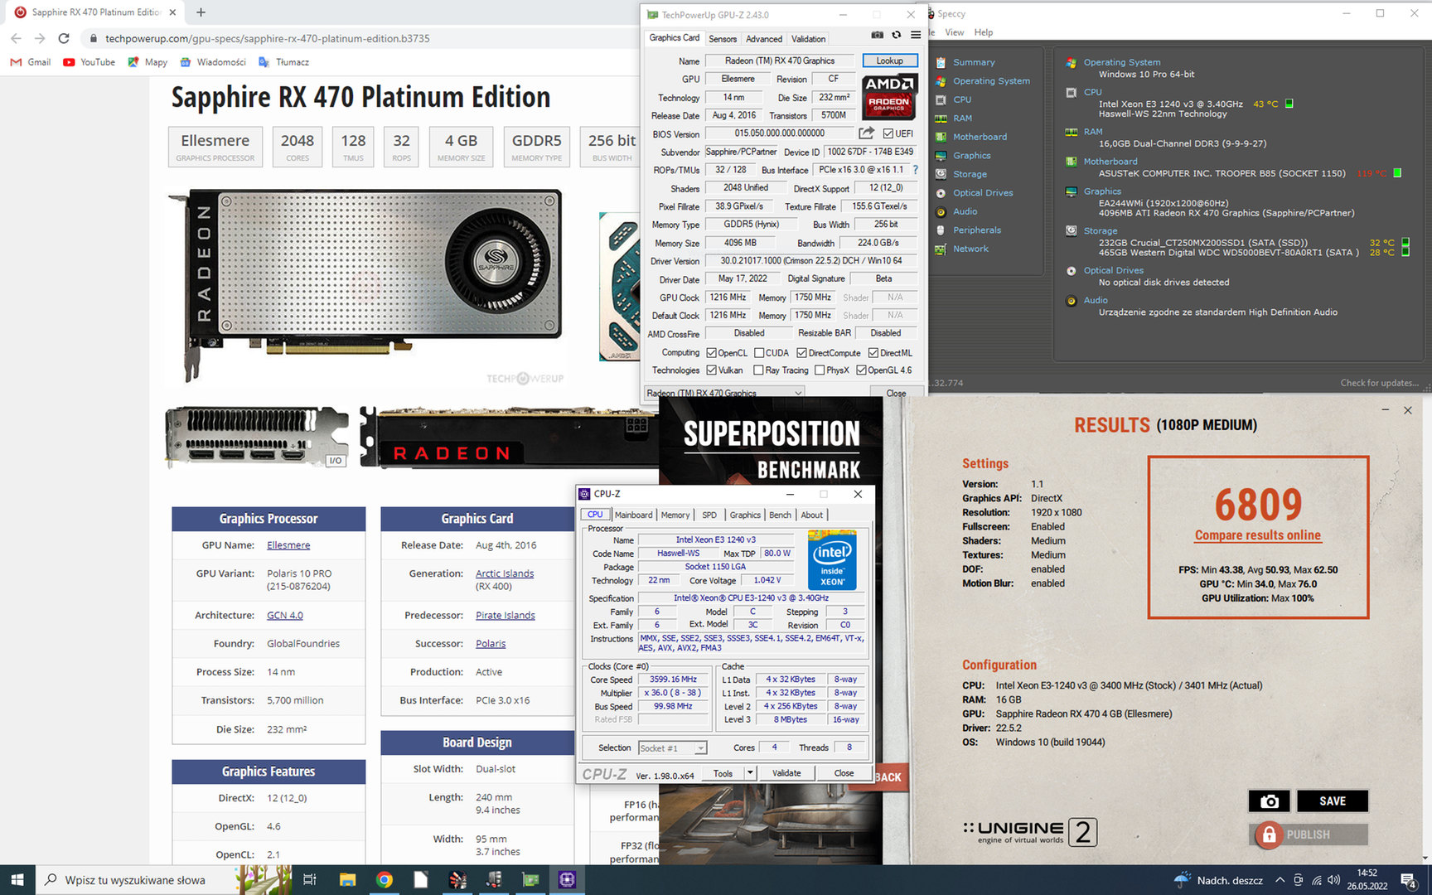Select Motherboard in the Speccy sidebar
This screenshot has height=895, width=1432.
pos(980,137)
